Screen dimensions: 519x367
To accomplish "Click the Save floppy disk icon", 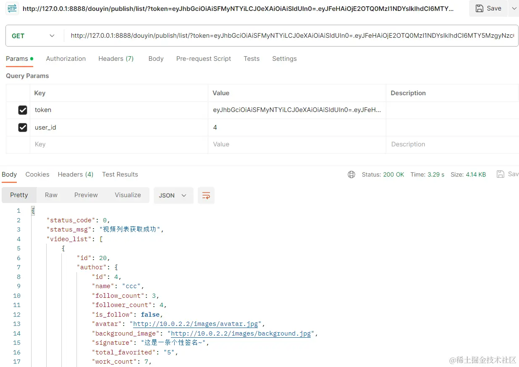I will click(479, 8).
